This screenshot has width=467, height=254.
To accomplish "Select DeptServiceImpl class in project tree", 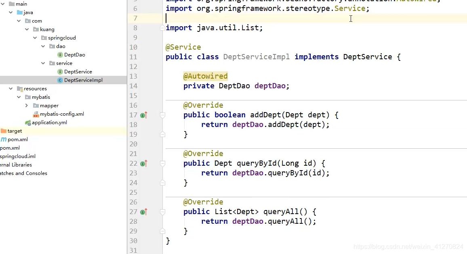I will point(83,80).
